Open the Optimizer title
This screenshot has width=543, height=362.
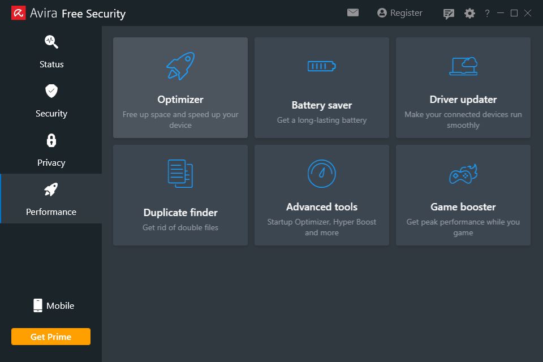pos(180,100)
